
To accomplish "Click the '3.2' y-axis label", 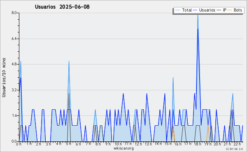I will click(x=14, y=90).
